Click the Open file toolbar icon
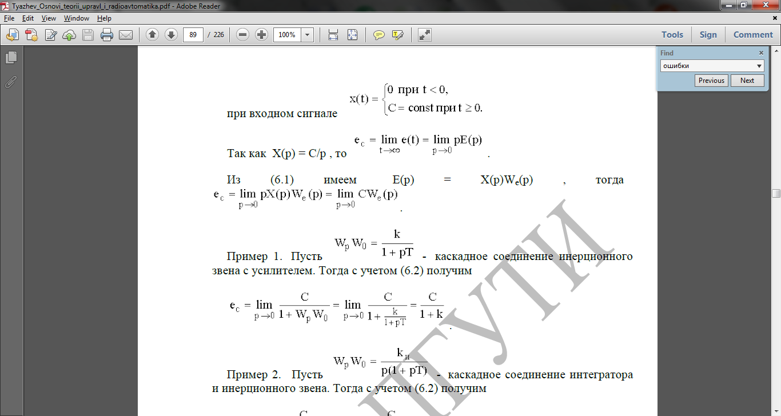781x416 pixels. pos(13,35)
